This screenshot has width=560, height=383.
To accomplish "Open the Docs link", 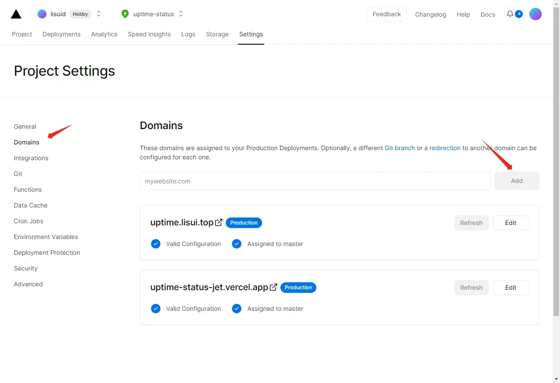I will tap(488, 14).
